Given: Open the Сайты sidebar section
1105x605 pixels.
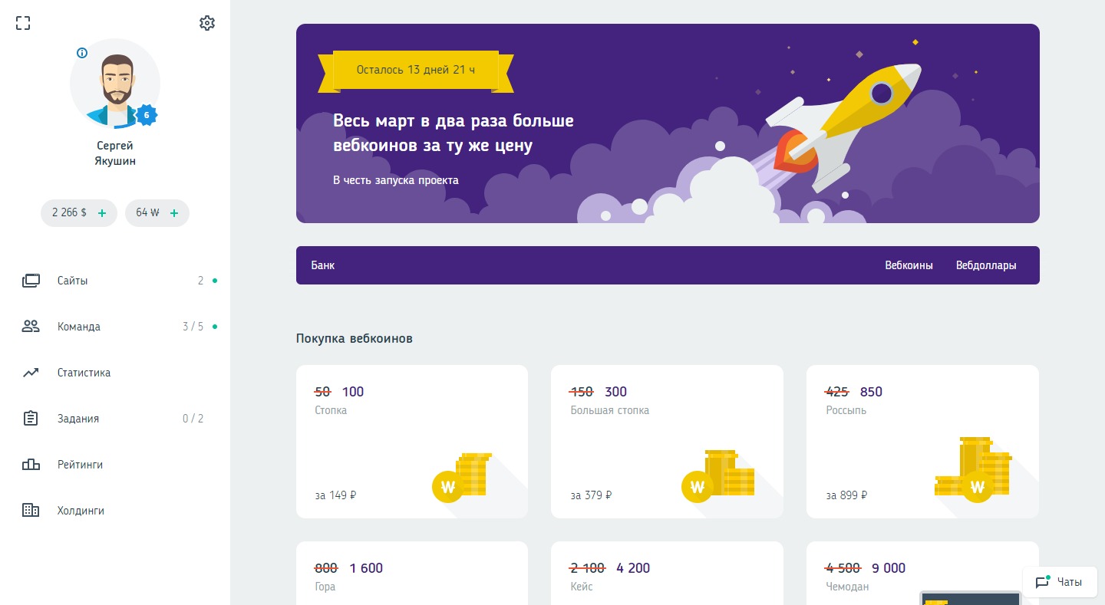Looking at the screenshot, I should click(72, 281).
